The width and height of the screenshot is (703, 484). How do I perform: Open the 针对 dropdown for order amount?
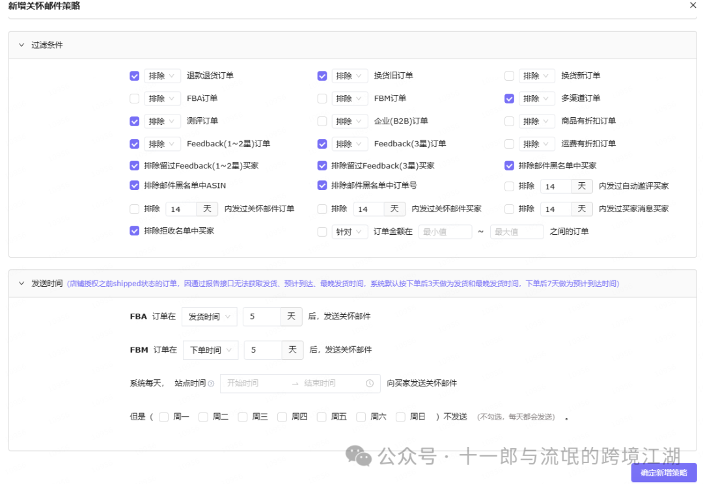pos(350,232)
